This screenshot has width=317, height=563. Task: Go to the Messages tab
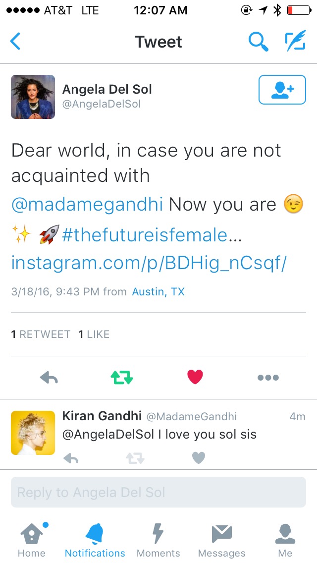click(x=221, y=539)
